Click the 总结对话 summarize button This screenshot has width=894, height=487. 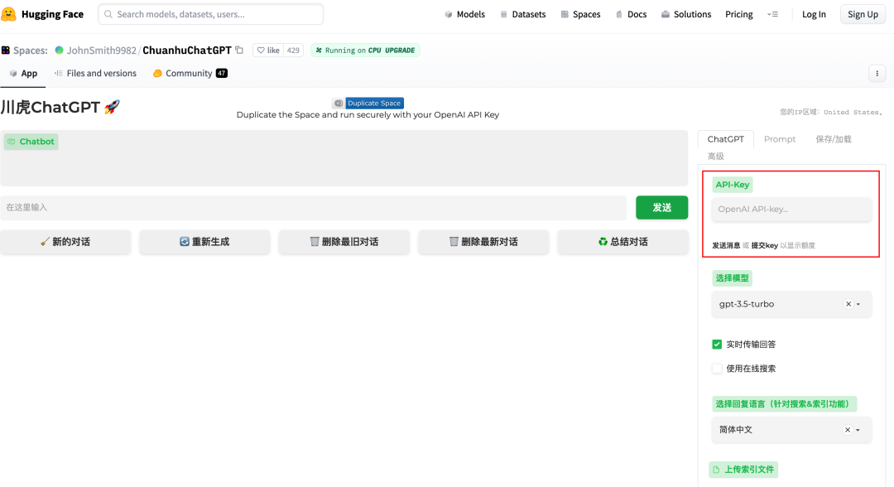[622, 242]
